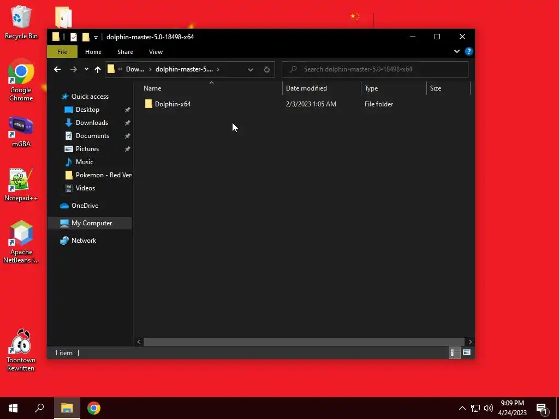
Task: Click the horizontal scrollbar thumb
Action: [x=304, y=342]
